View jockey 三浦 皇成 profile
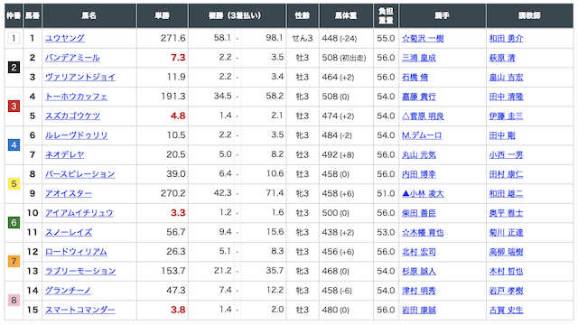The height and width of the screenshot is (325, 578). pos(419,58)
